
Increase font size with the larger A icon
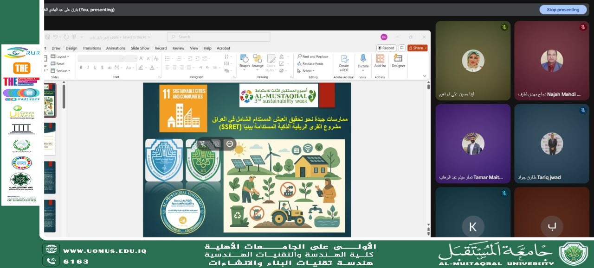pos(141,58)
